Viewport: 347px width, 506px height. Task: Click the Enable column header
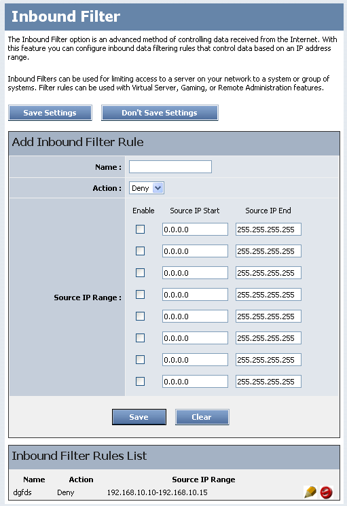pos(143,211)
